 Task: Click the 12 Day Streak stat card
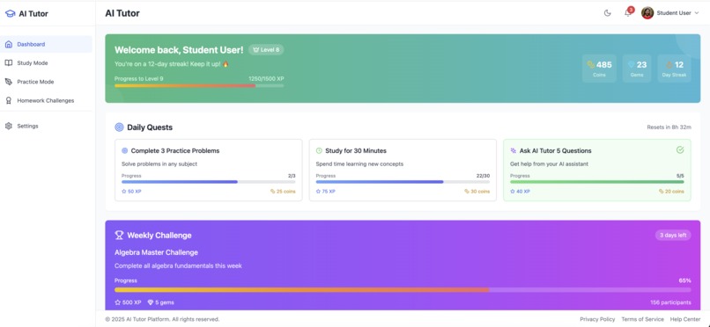674,69
